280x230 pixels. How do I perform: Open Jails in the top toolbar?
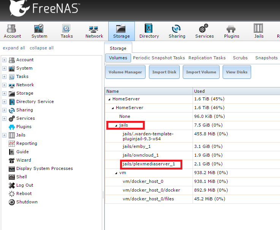pyautogui.click(x=259, y=31)
